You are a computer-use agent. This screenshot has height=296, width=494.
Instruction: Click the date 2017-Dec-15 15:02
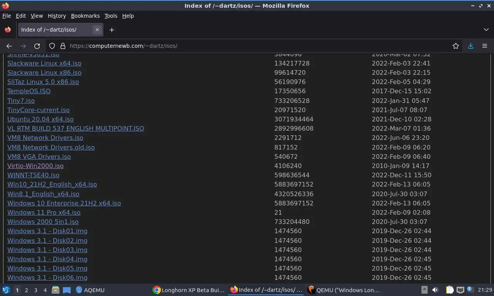pyautogui.click(x=401, y=91)
